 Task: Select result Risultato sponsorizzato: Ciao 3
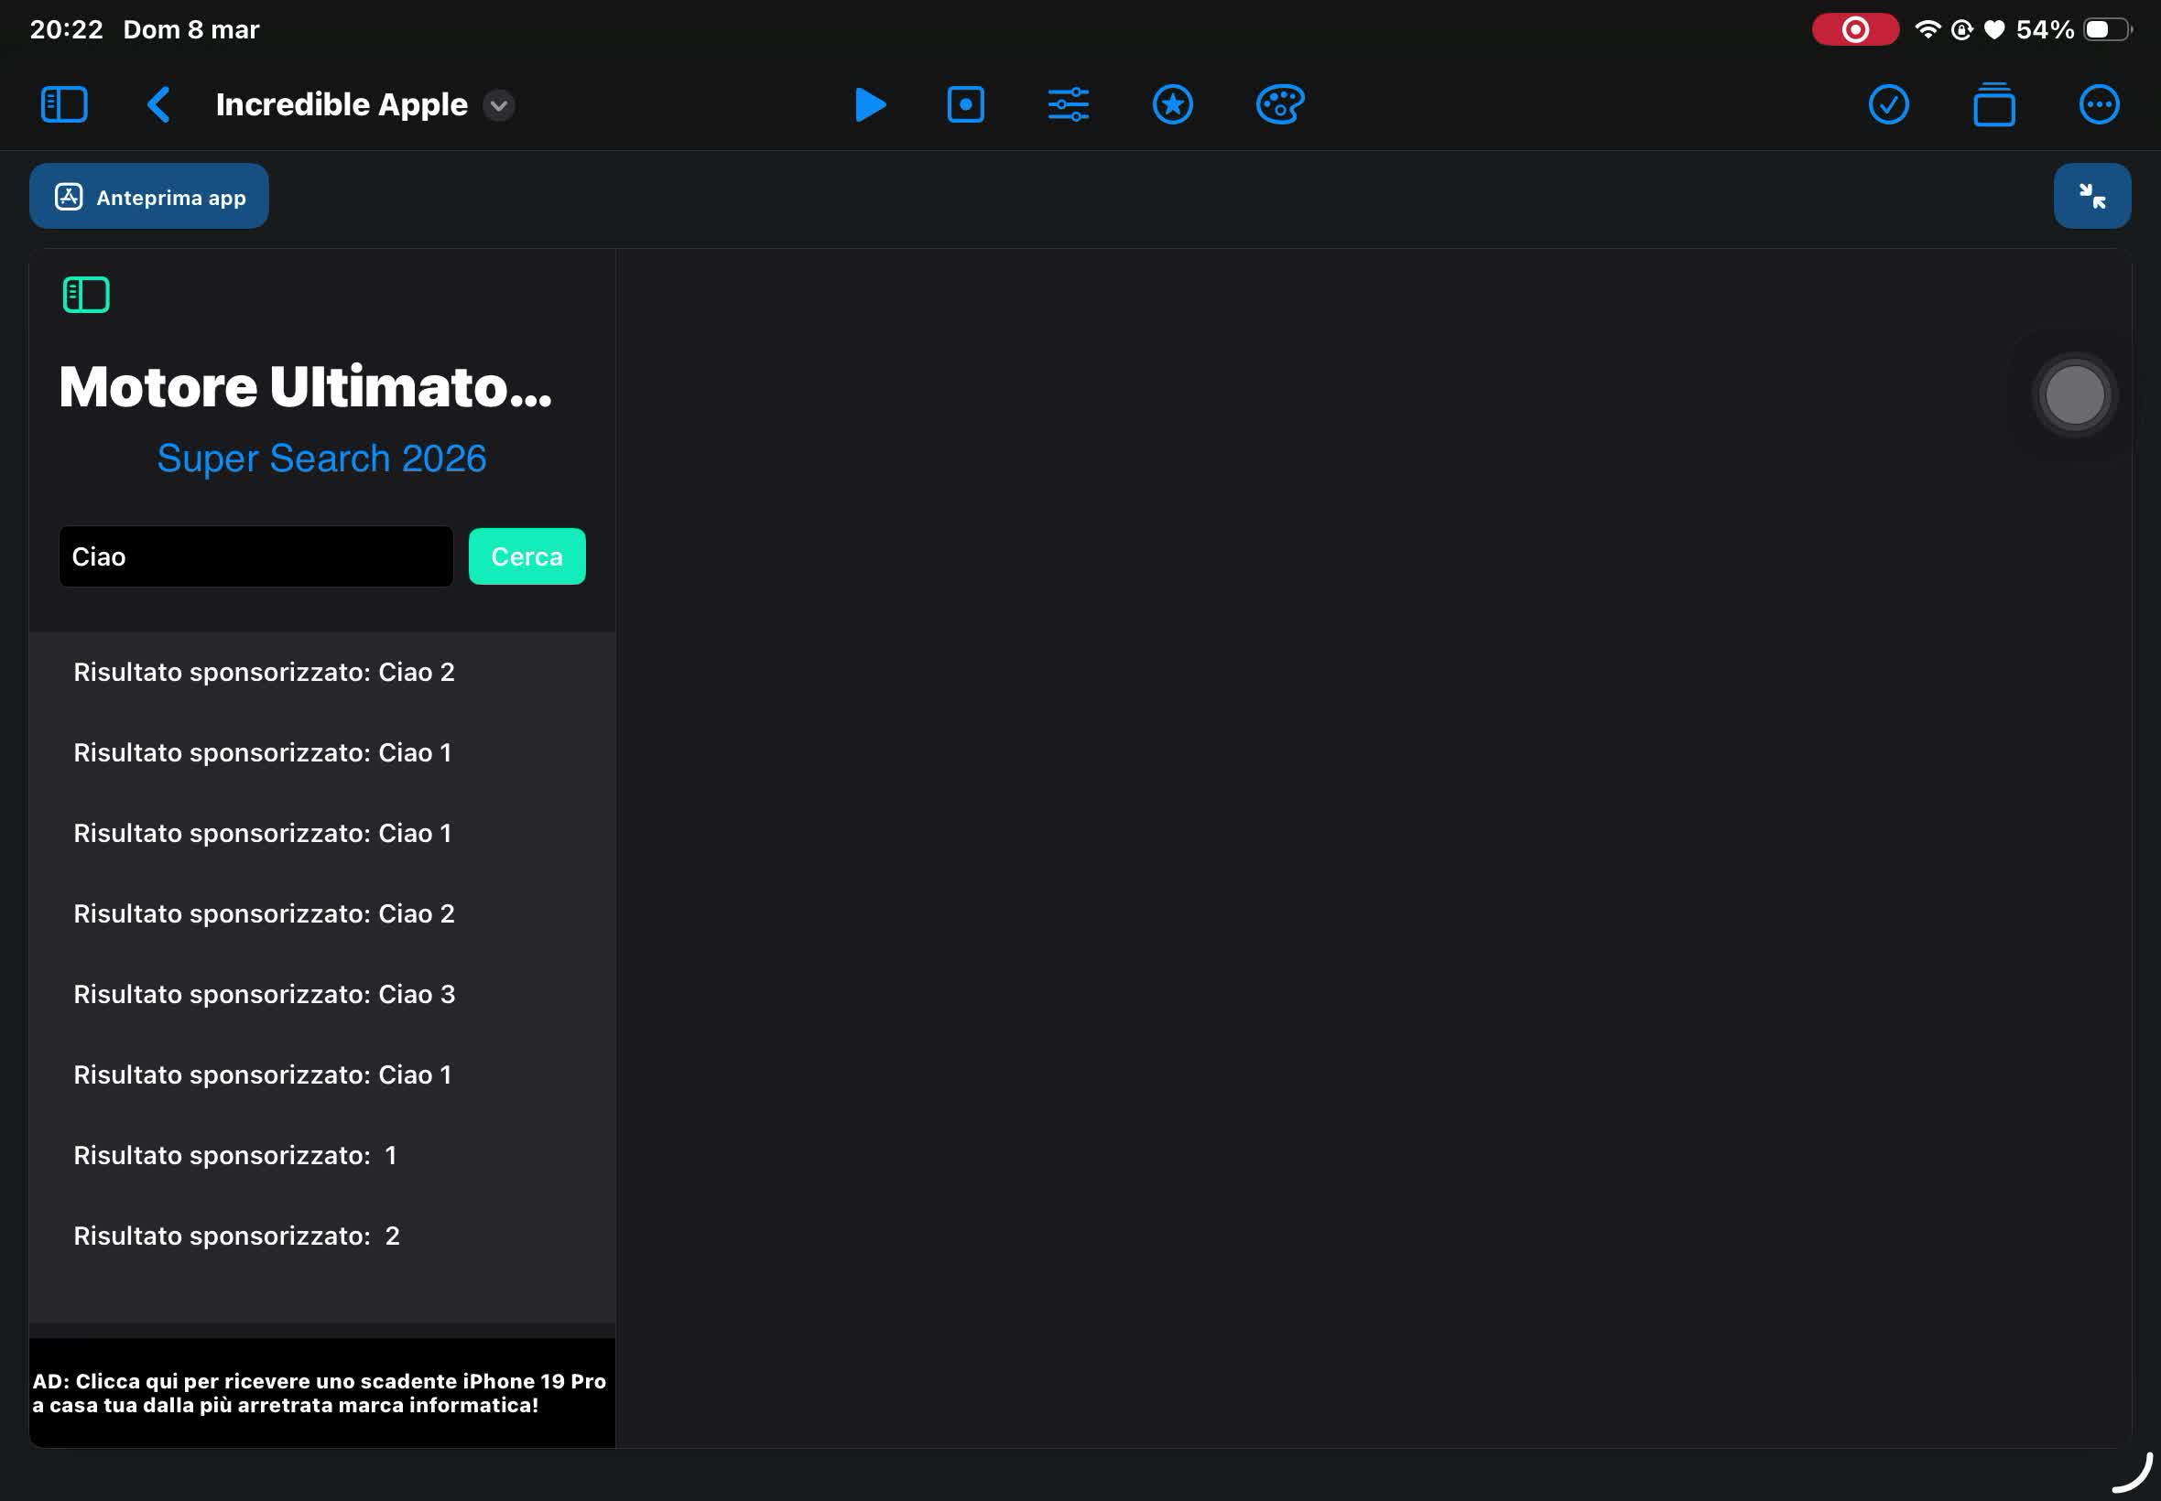(265, 994)
